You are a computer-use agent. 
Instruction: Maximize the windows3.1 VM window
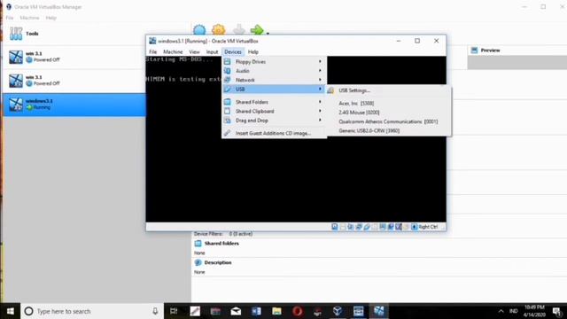click(x=417, y=41)
